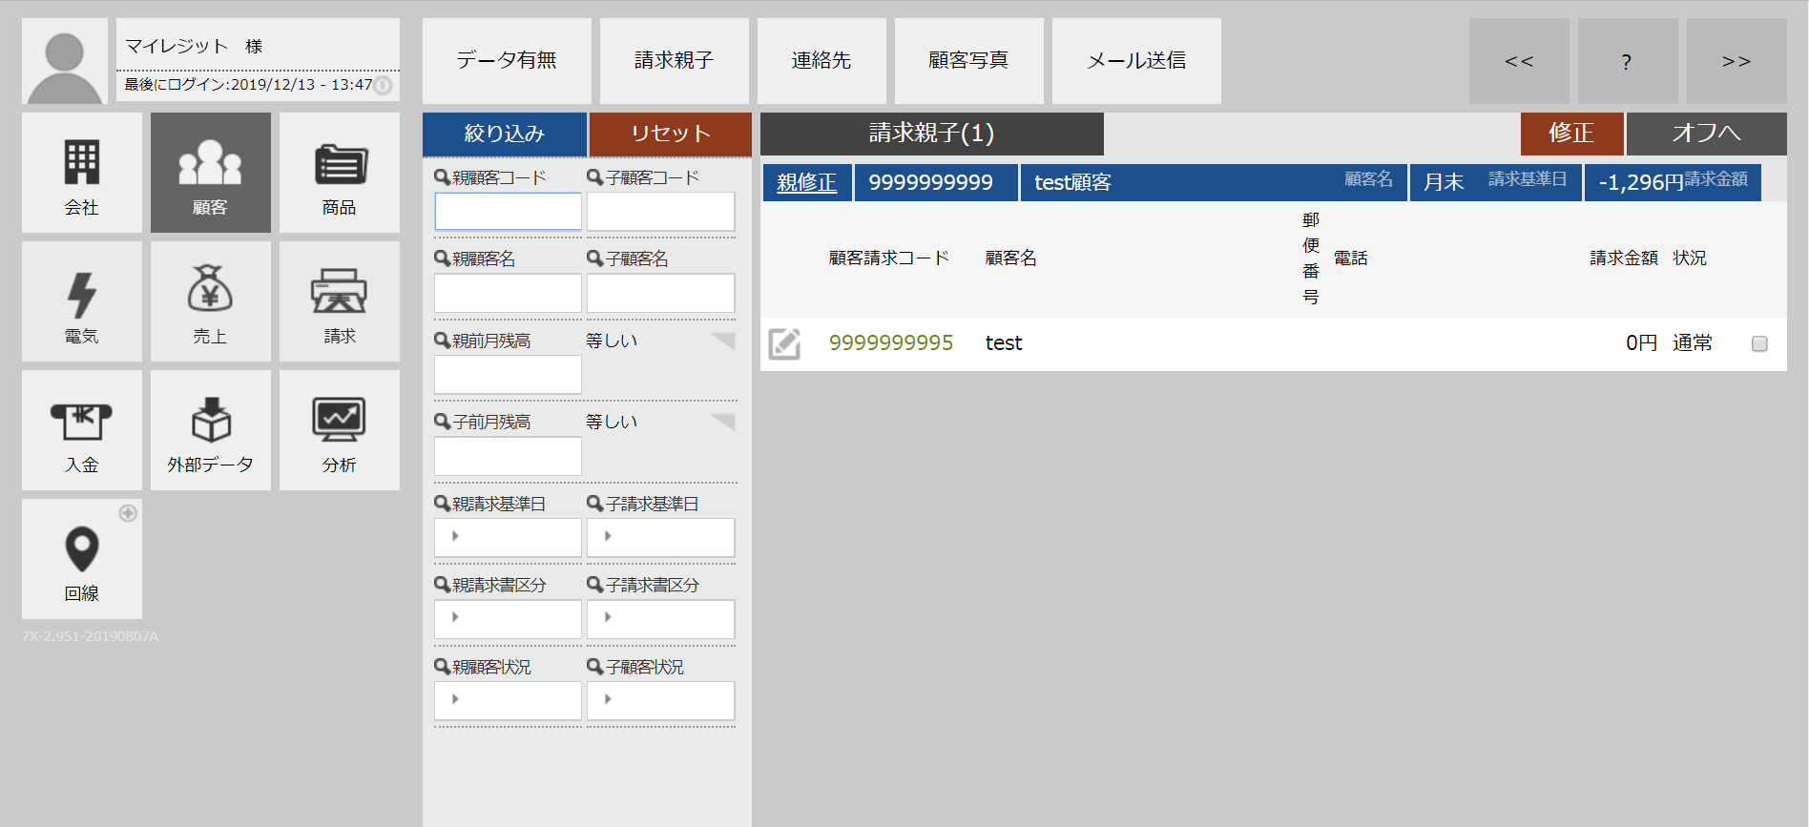1809x827 pixels.
Task: Focus the 親前月残高 input field
Action: pyautogui.click(x=508, y=375)
